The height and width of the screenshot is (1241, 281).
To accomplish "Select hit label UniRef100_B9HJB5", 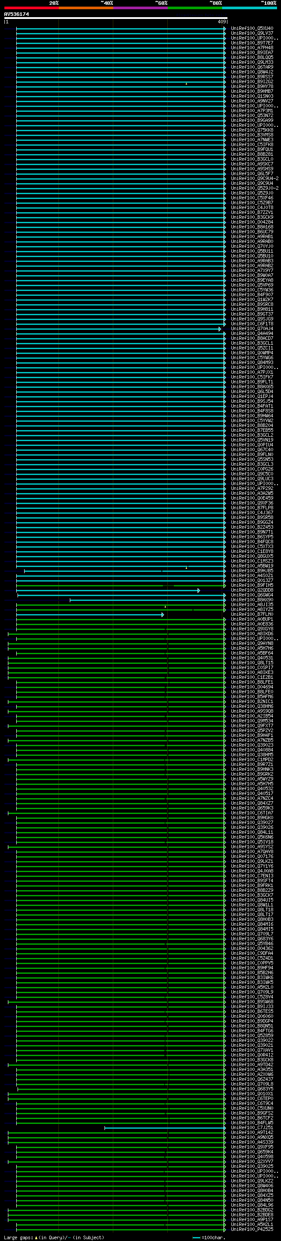I will [252, 571].
